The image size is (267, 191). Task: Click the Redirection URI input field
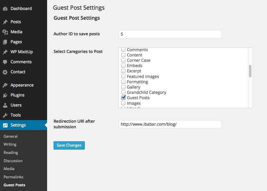pos(170,124)
